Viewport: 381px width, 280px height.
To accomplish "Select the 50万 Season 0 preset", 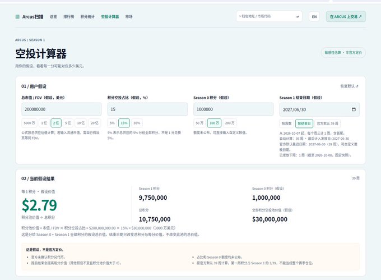I will tap(199, 123).
